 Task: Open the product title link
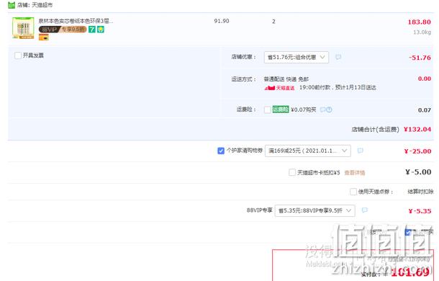point(76,21)
